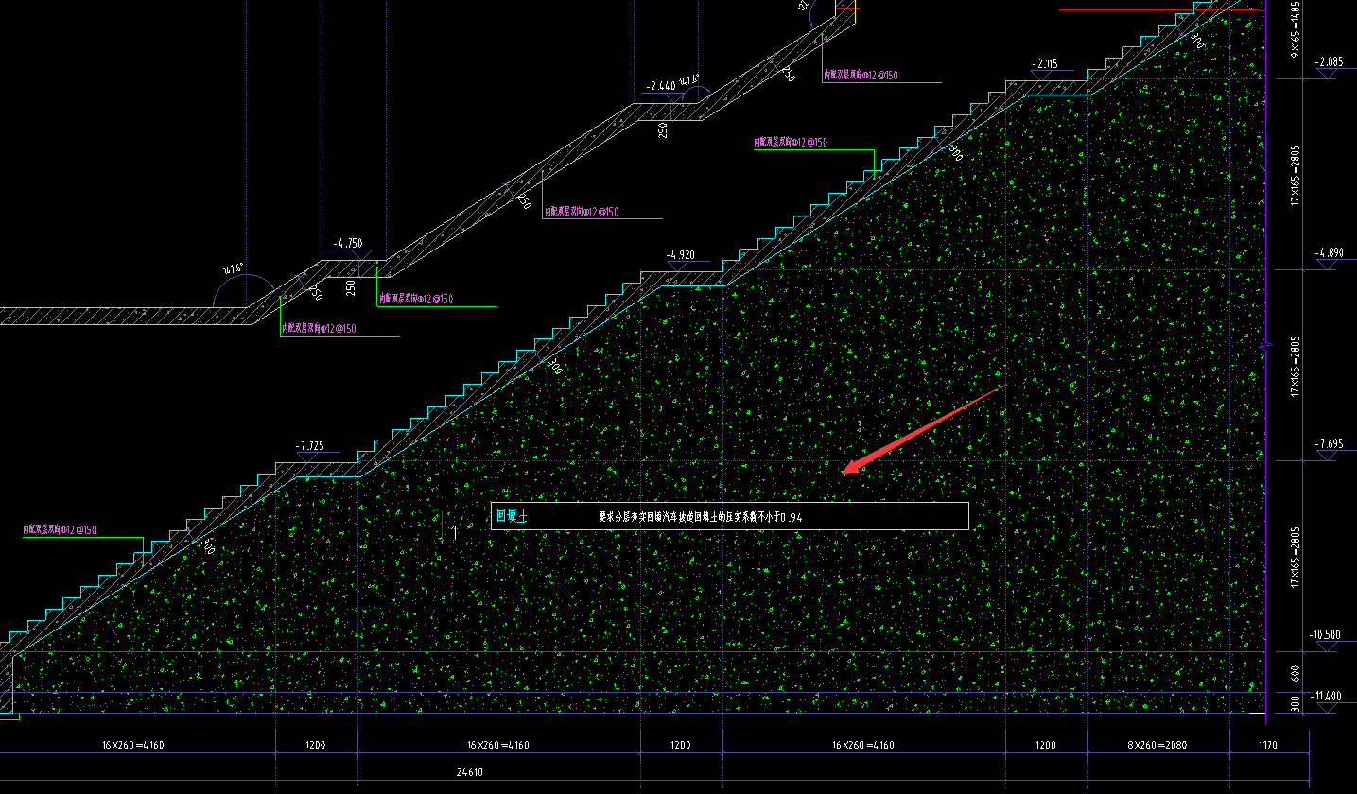
Task: Select the 250 thickness under -4.750 landing
Action: coord(351,287)
